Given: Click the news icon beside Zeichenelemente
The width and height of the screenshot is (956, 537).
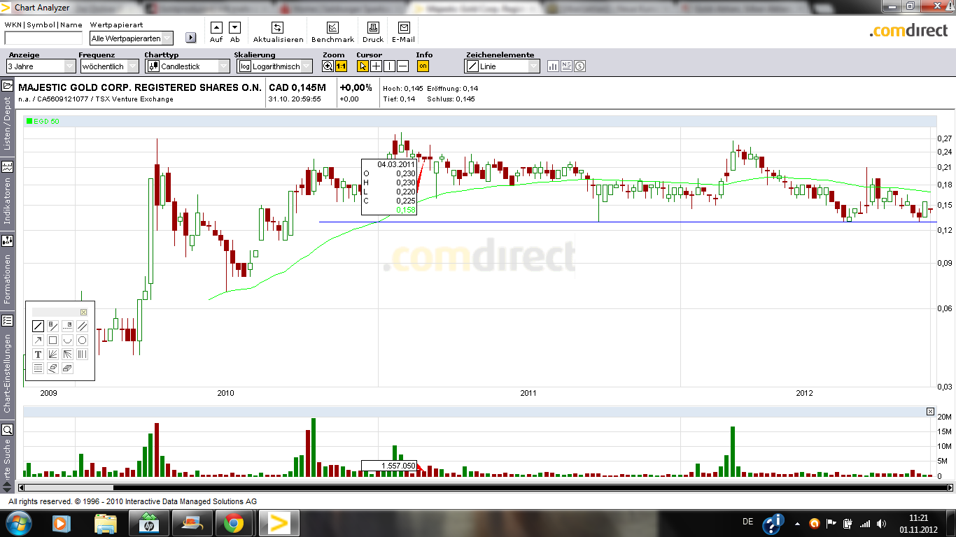Looking at the screenshot, I should point(566,66).
